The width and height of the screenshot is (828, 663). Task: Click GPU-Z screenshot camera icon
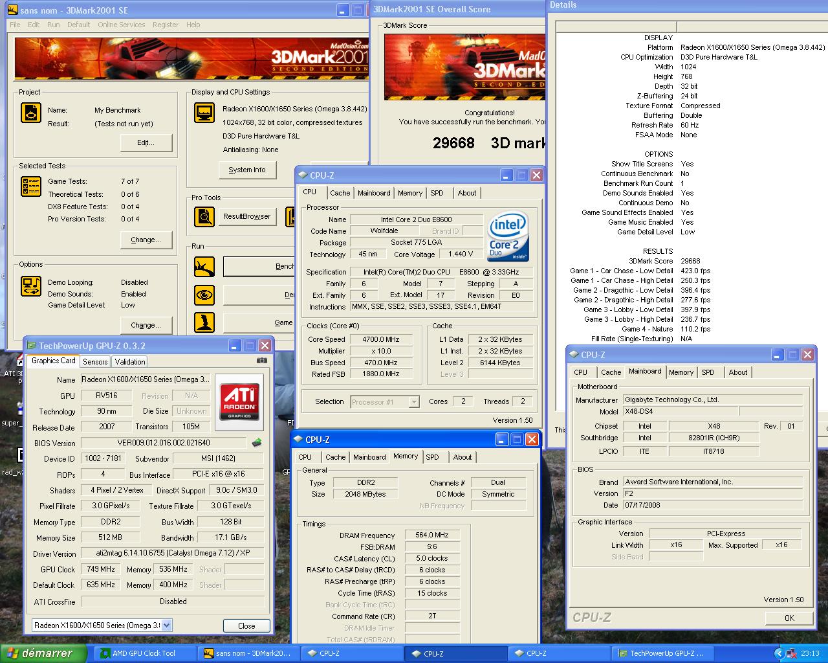[261, 361]
